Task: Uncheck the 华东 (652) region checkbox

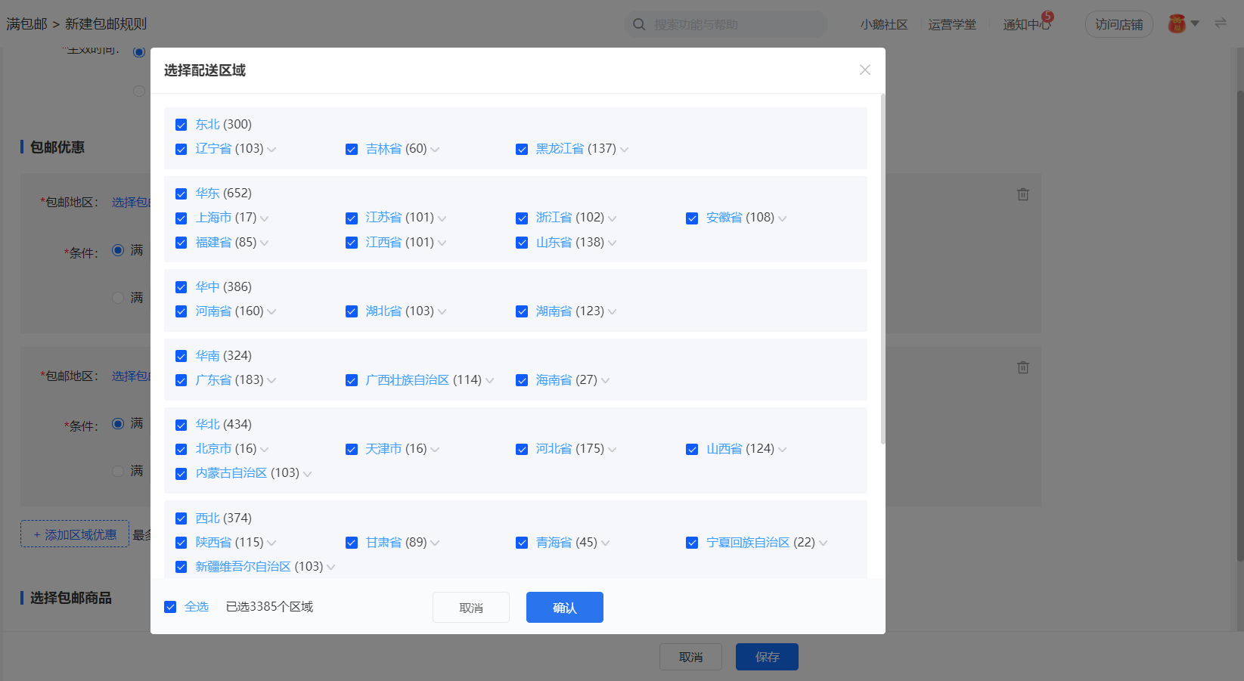Action: pyautogui.click(x=181, y=193)
